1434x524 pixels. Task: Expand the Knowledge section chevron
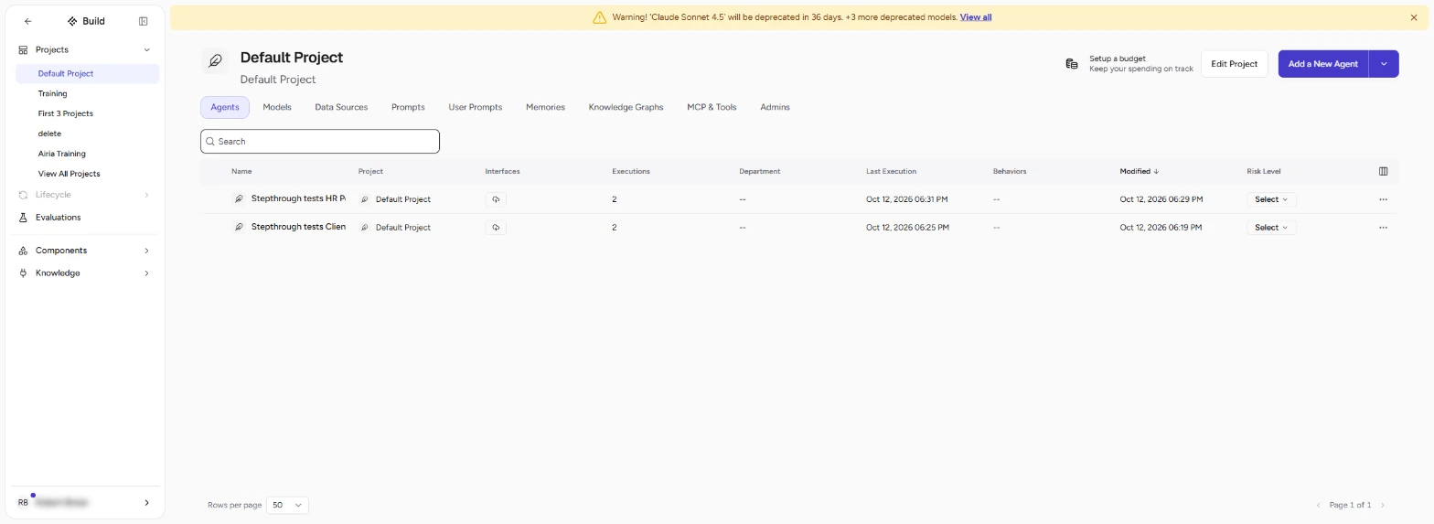(146, 273)
